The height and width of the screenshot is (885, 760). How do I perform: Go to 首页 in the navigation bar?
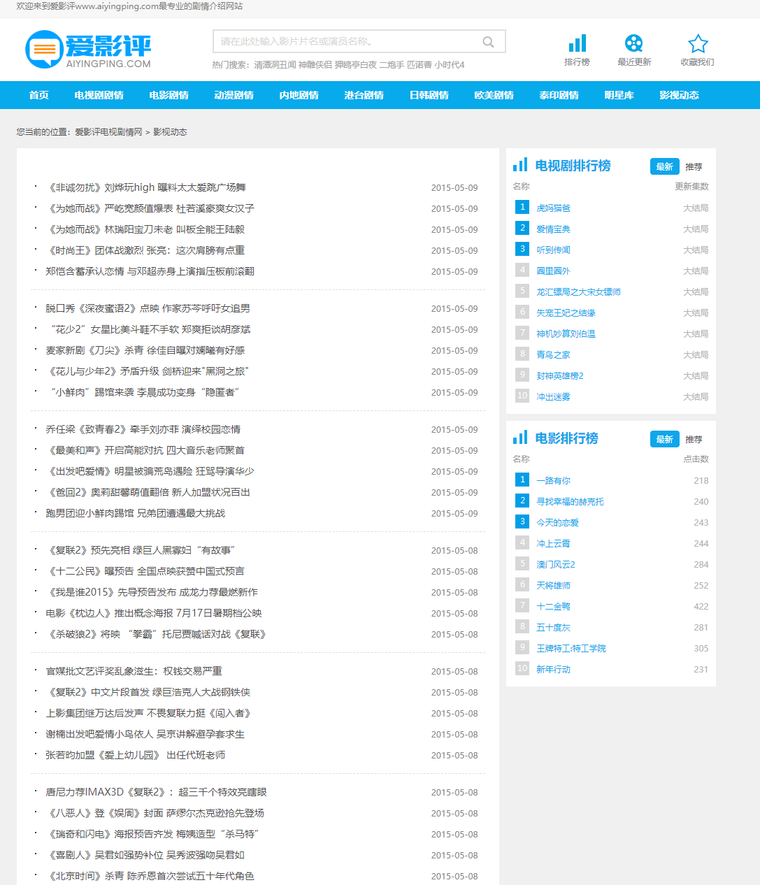(39, 95)
